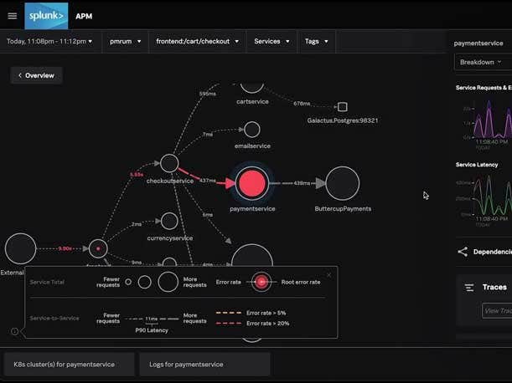
Task: Select the ButtercupPayments node
Action: point(342,183)
